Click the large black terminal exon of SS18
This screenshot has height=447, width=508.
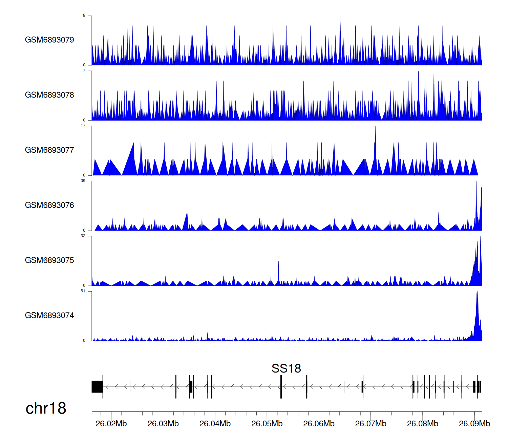click(97, 387)
